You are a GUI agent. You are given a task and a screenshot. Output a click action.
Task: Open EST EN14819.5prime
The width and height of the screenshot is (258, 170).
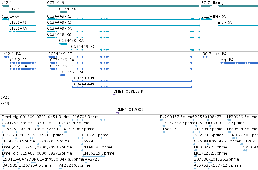click(82, 150)
